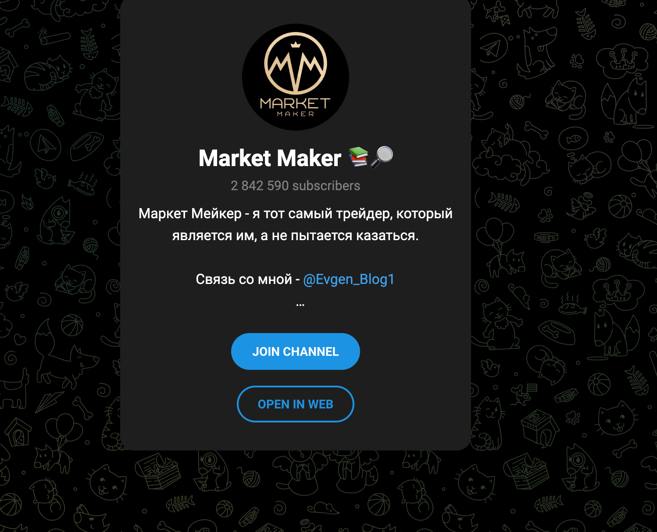Click the small MAKER text in the logo
Image resolution: width=657 pixels, height=532 pixels.
[296, 114]
